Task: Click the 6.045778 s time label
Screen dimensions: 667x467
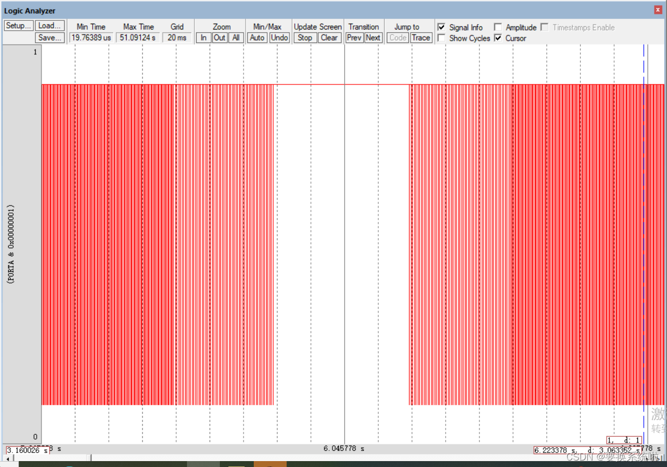Action: tap(344, 448)
